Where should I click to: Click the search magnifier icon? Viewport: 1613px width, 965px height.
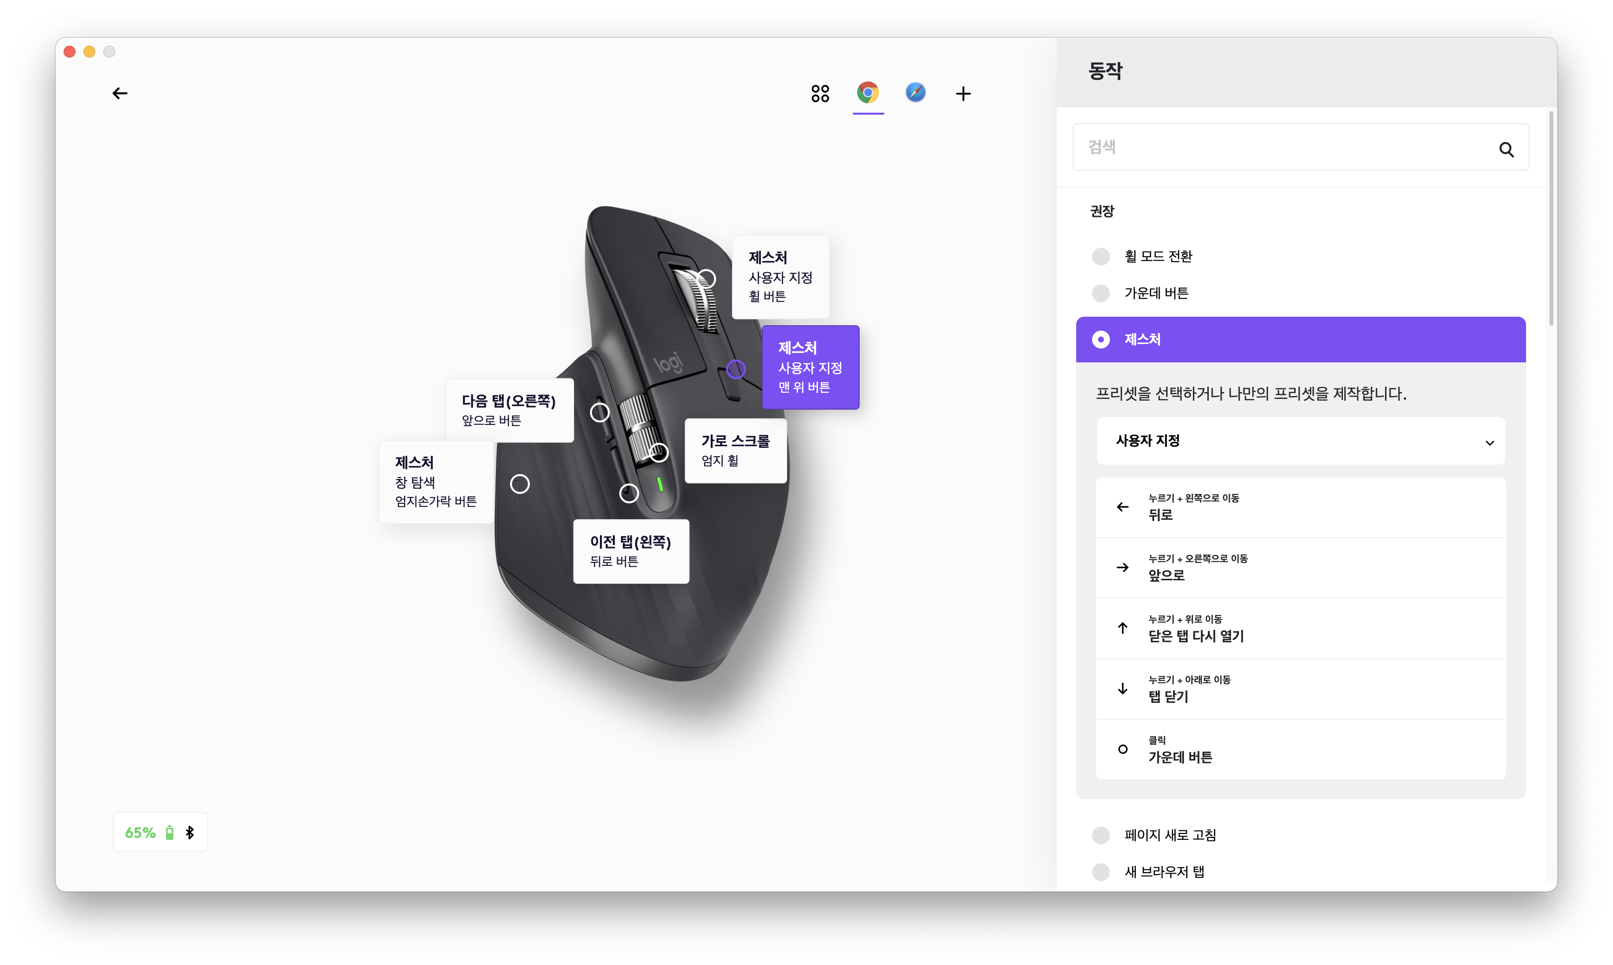pos(1506,149)
